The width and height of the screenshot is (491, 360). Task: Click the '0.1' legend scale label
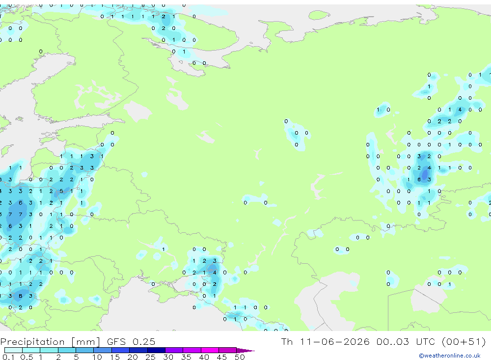(8, 357)
